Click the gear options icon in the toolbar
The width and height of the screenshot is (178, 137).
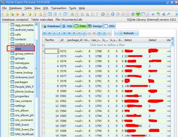(x=133, y=14)
